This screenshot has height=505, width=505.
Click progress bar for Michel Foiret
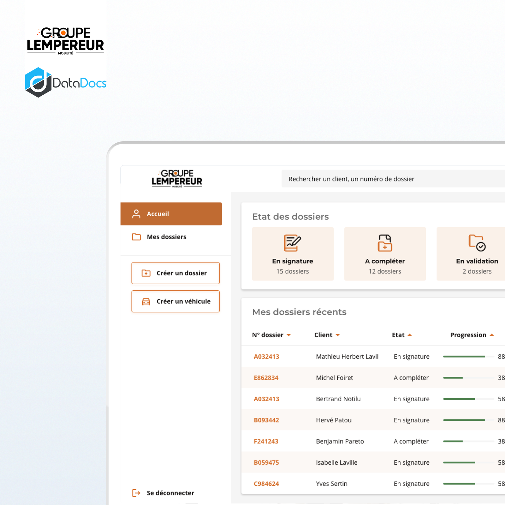(x=469, y=378)
